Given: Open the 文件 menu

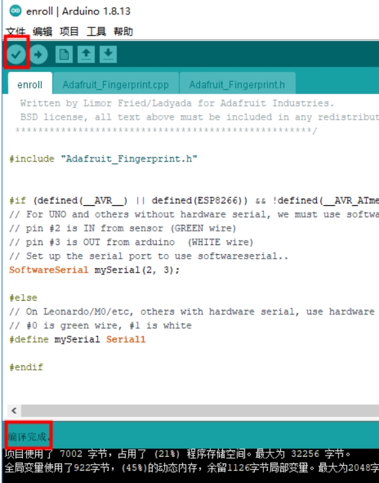Looking at the screenshot, I should tap(16, 31).
